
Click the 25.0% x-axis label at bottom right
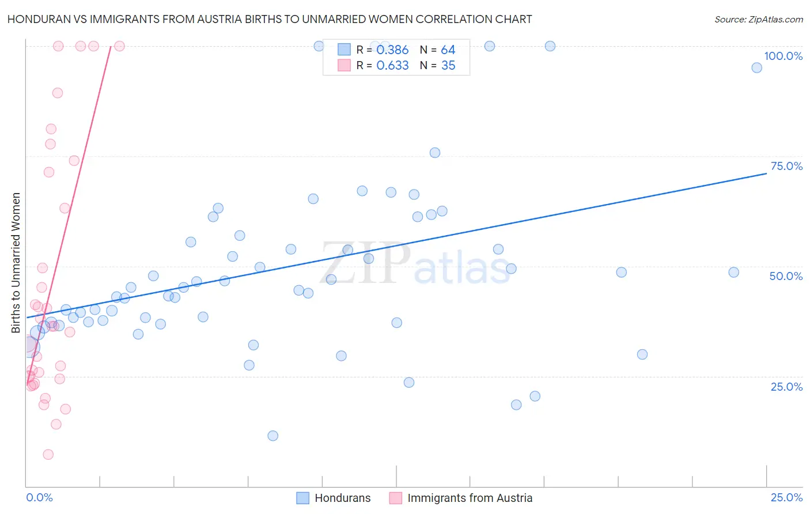click(x=786, y=498)
